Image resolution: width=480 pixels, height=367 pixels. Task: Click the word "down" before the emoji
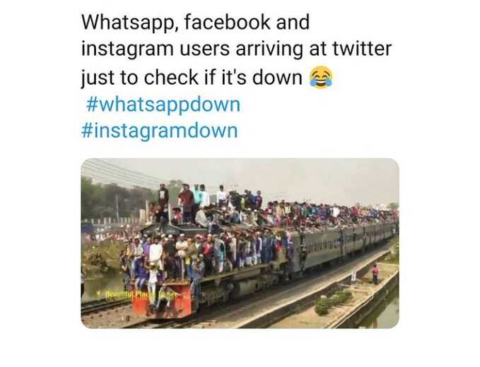tap(277, 77)
